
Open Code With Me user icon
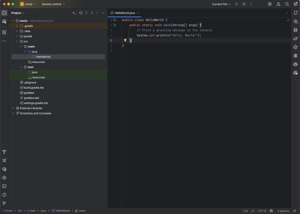pos(278,4)
